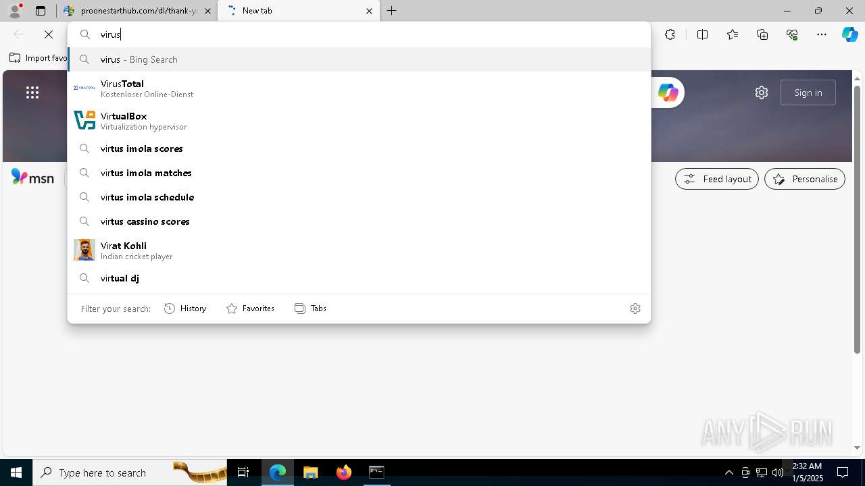Open a new browser tab with plus
865x486 pixels.
tap(392, 11)
